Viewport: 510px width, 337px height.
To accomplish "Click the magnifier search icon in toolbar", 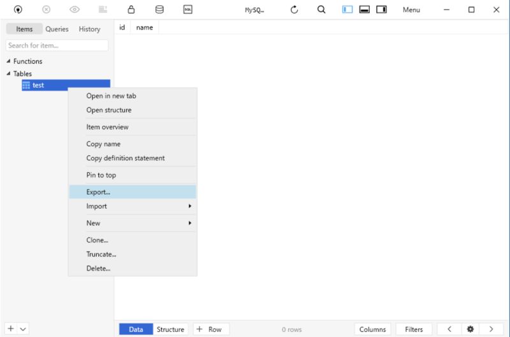I will click(321, 10).
